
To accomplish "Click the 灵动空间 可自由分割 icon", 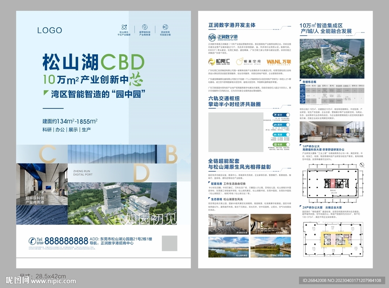I will click(x=165, y=27).
